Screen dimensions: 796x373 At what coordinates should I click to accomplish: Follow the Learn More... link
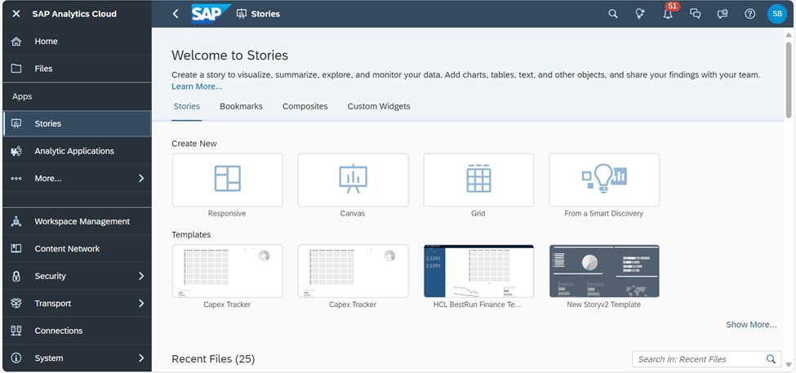click(x=197, y=87)
